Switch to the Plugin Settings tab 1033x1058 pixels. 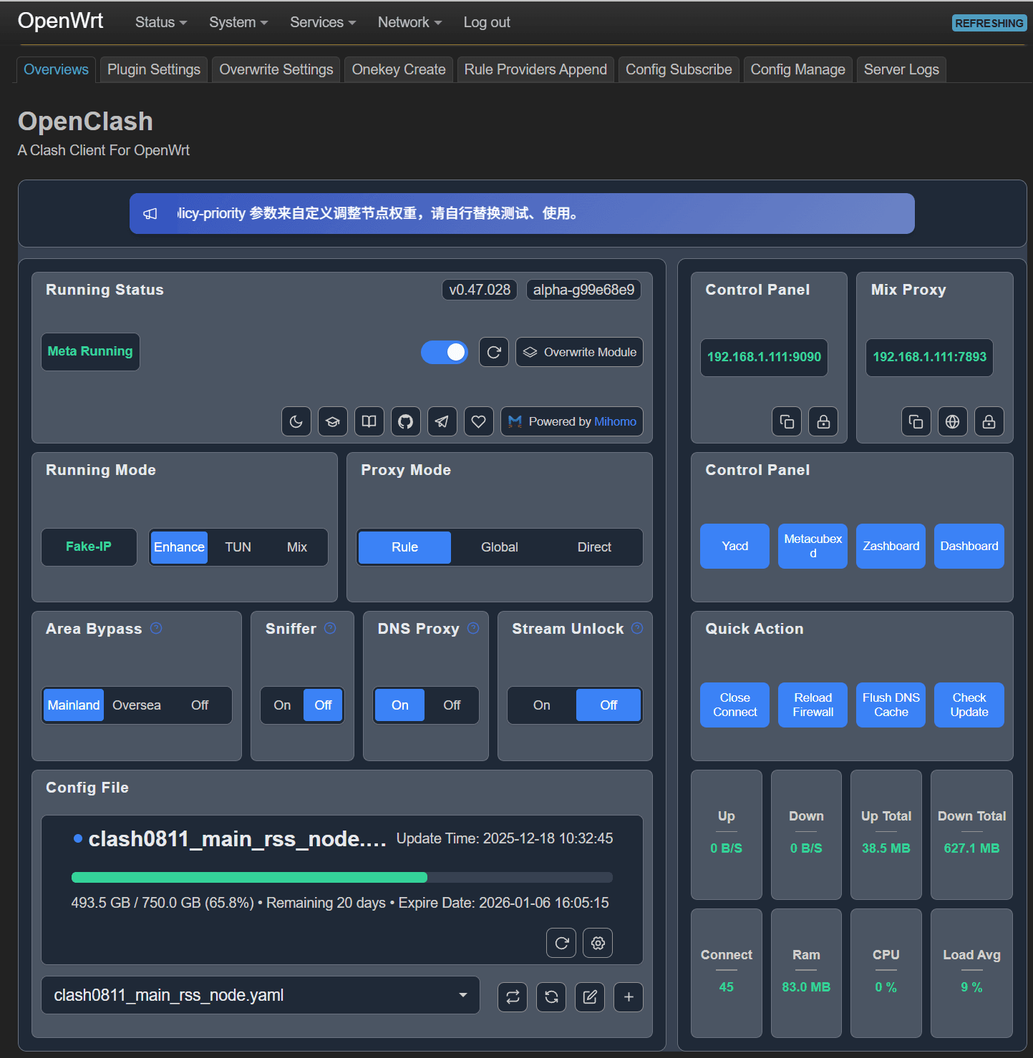(154, 69)
